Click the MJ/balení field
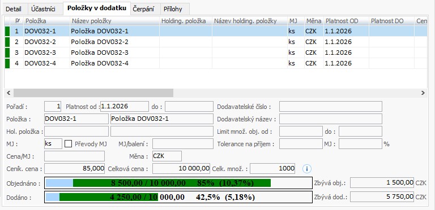Screen dimensions: 435x210 point(182,144)
